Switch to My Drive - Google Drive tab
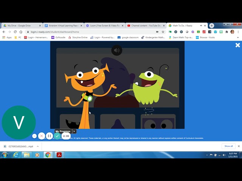Image resolution: width=242 pixels, height=181 pixels. pyautogui.click(x=22, y=26)
